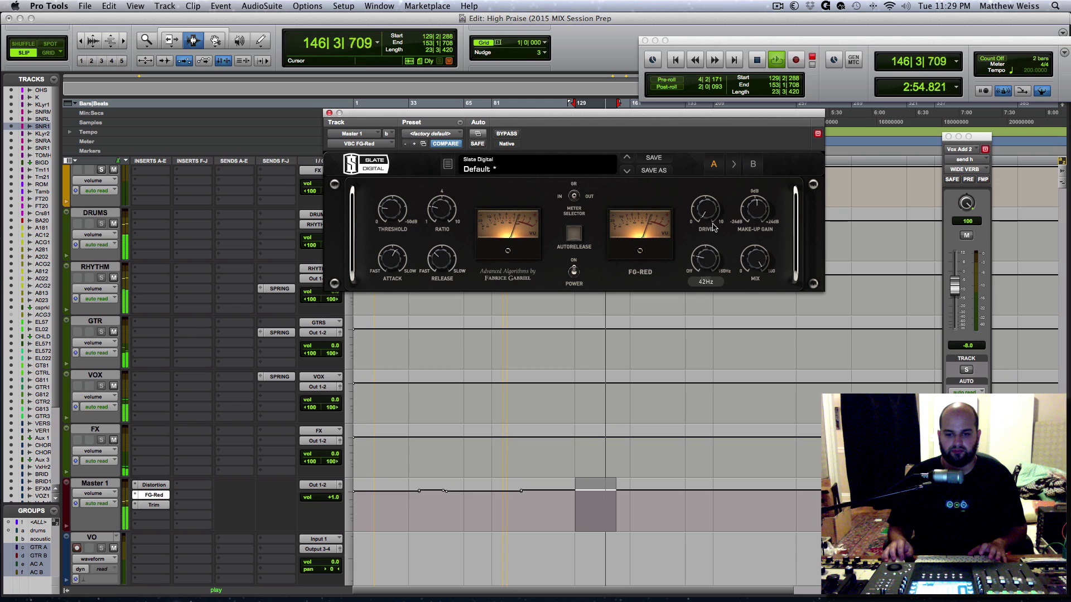Record-enable the VO track
Screen dimensions: 1071x602
click(77, 548)
